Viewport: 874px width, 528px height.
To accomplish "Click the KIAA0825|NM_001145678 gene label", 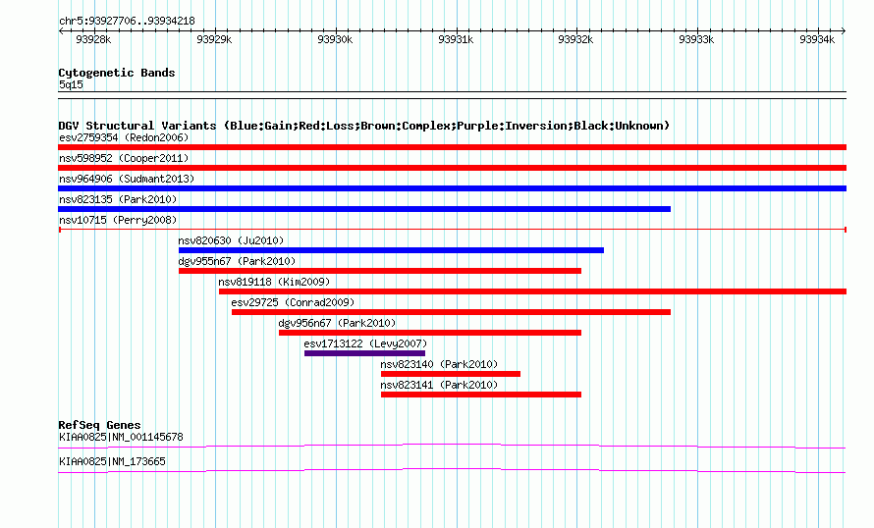I will pyautogui.click(x=121, y=437).
